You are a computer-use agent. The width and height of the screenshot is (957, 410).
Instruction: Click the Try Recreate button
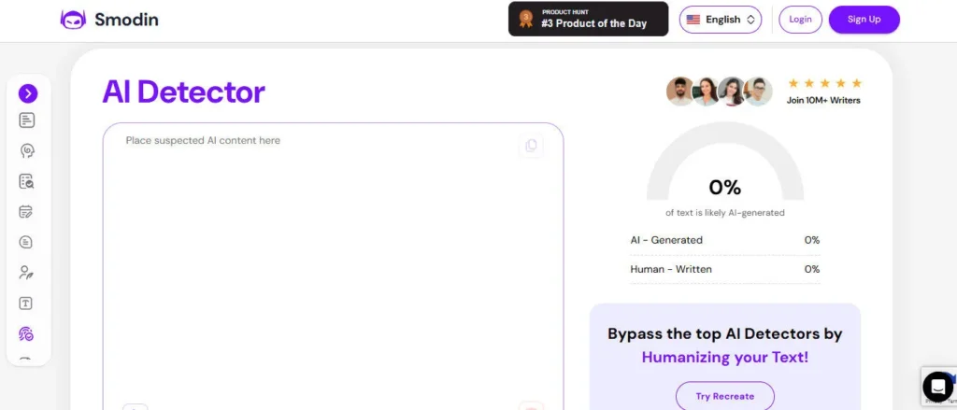[724, 396]
